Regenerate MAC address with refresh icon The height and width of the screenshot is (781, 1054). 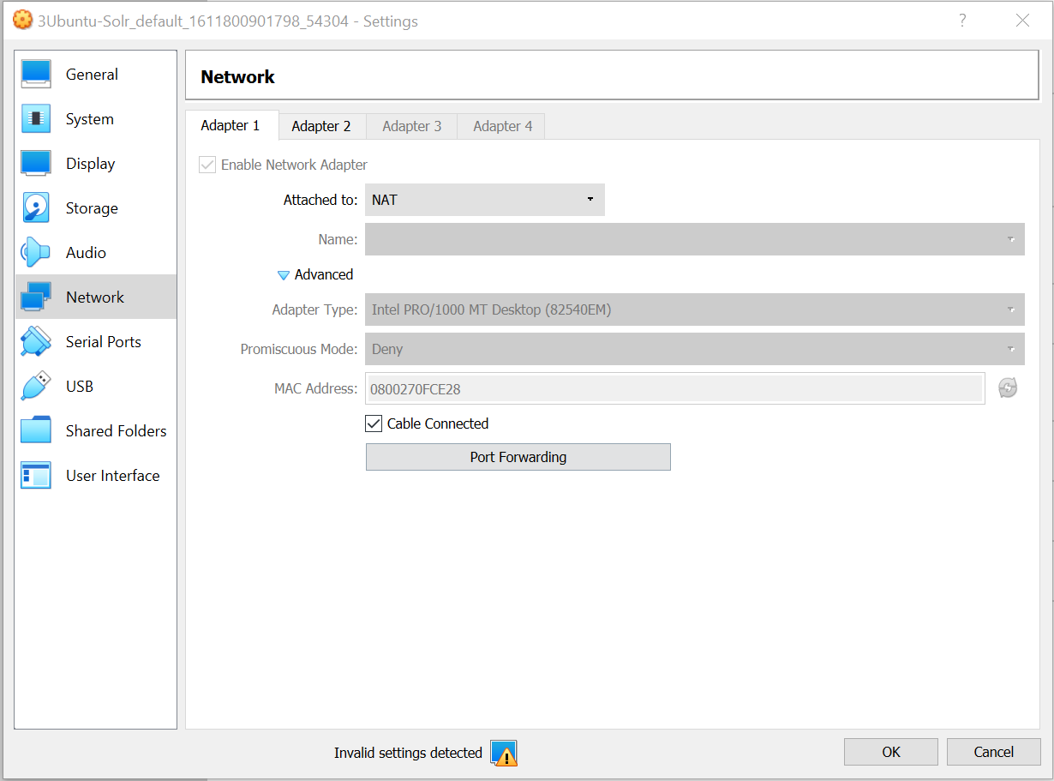coord(1008,388)
